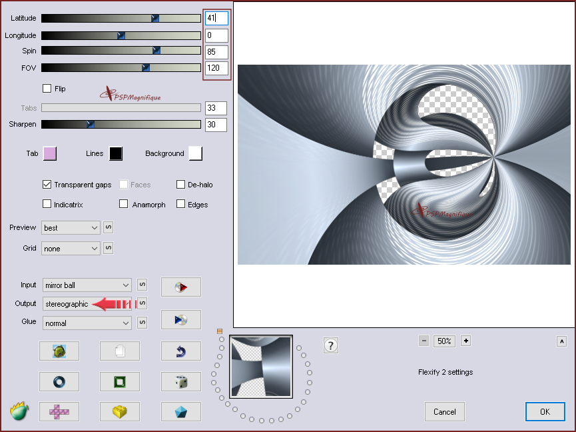Uncheck Transparent gaps option
The height and width of the screenshot is (432, 576).
tap(47, 185)
